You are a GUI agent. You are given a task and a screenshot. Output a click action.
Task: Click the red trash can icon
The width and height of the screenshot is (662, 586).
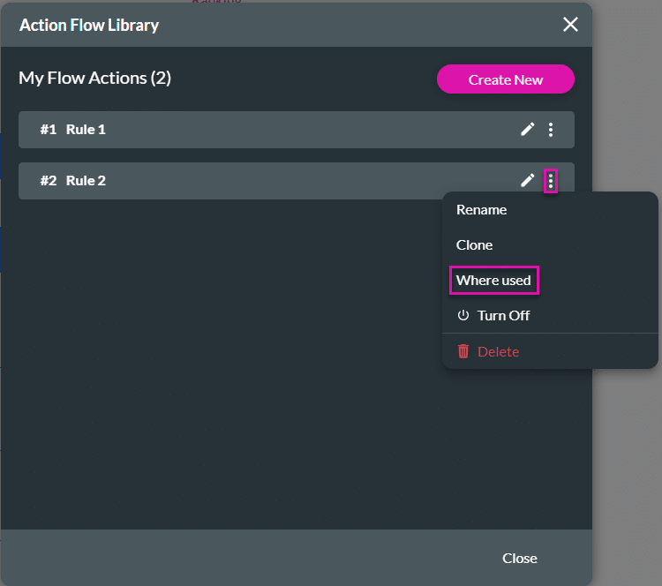pos(463,351)
